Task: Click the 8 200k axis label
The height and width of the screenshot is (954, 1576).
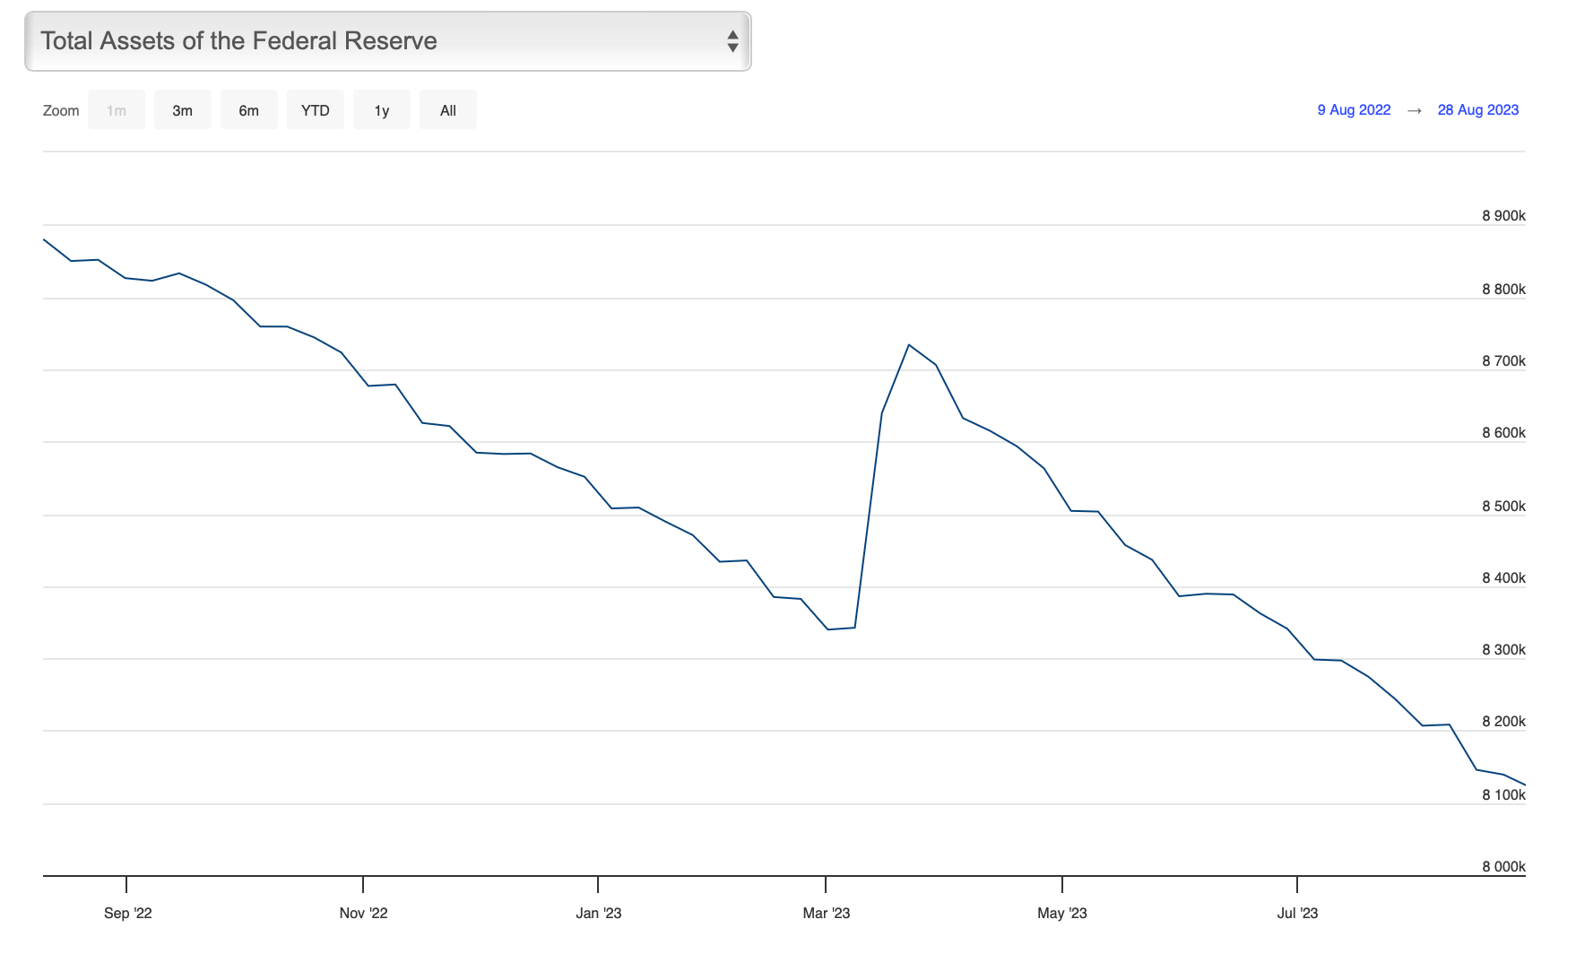Action: [1503, 722]
